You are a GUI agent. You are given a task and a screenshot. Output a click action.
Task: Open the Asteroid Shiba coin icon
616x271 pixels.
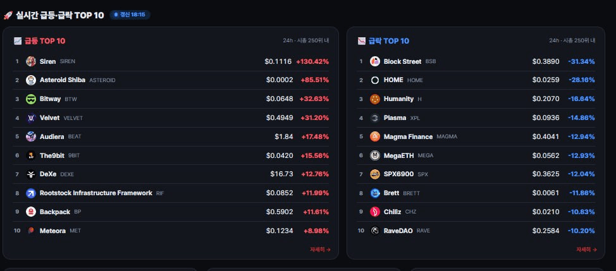click(31, 80)
